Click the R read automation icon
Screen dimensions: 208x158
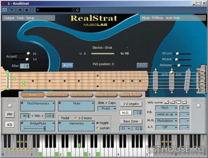tap(20, 10)
